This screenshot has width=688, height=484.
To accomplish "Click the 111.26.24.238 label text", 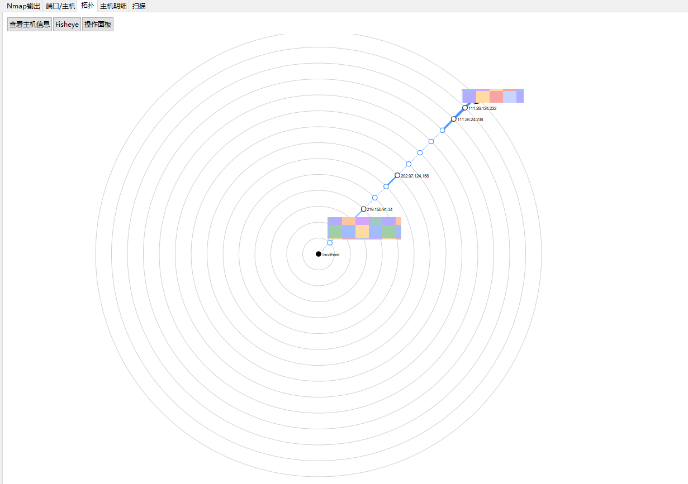I will (470, 119).
